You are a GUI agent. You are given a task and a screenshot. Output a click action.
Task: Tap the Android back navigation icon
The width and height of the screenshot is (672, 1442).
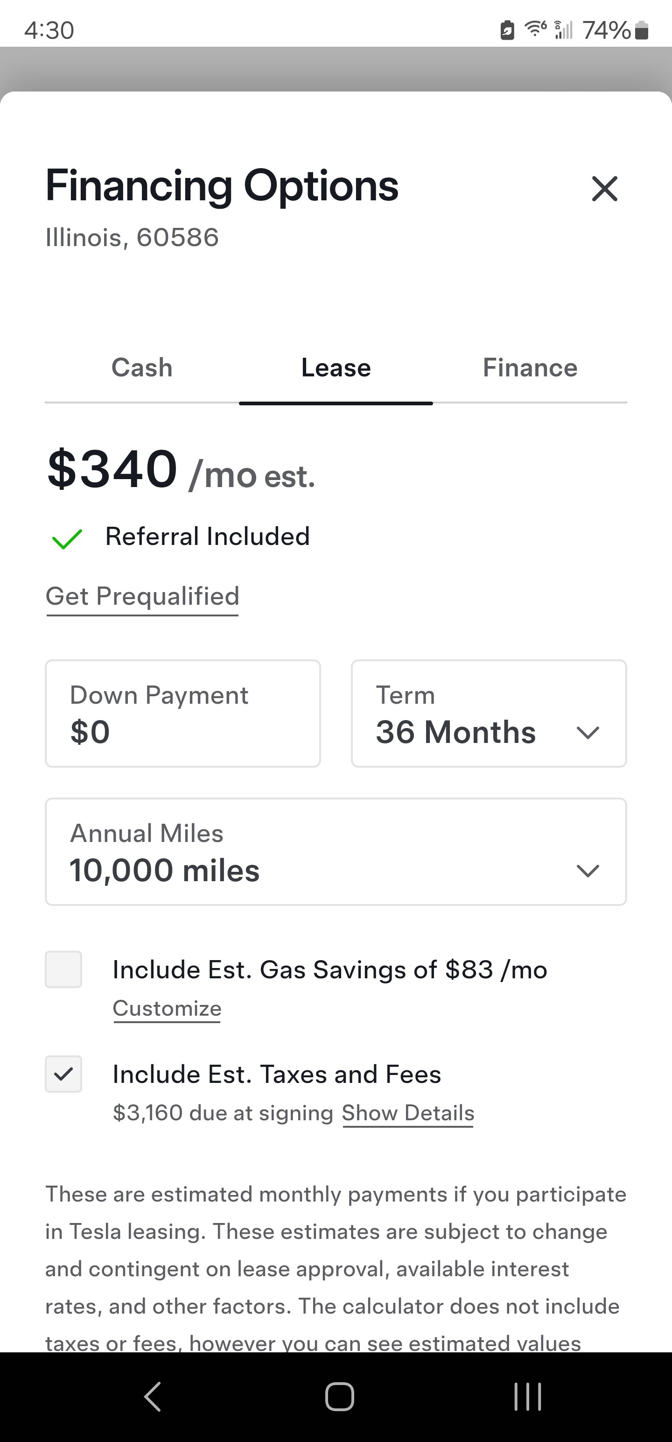153,1396
